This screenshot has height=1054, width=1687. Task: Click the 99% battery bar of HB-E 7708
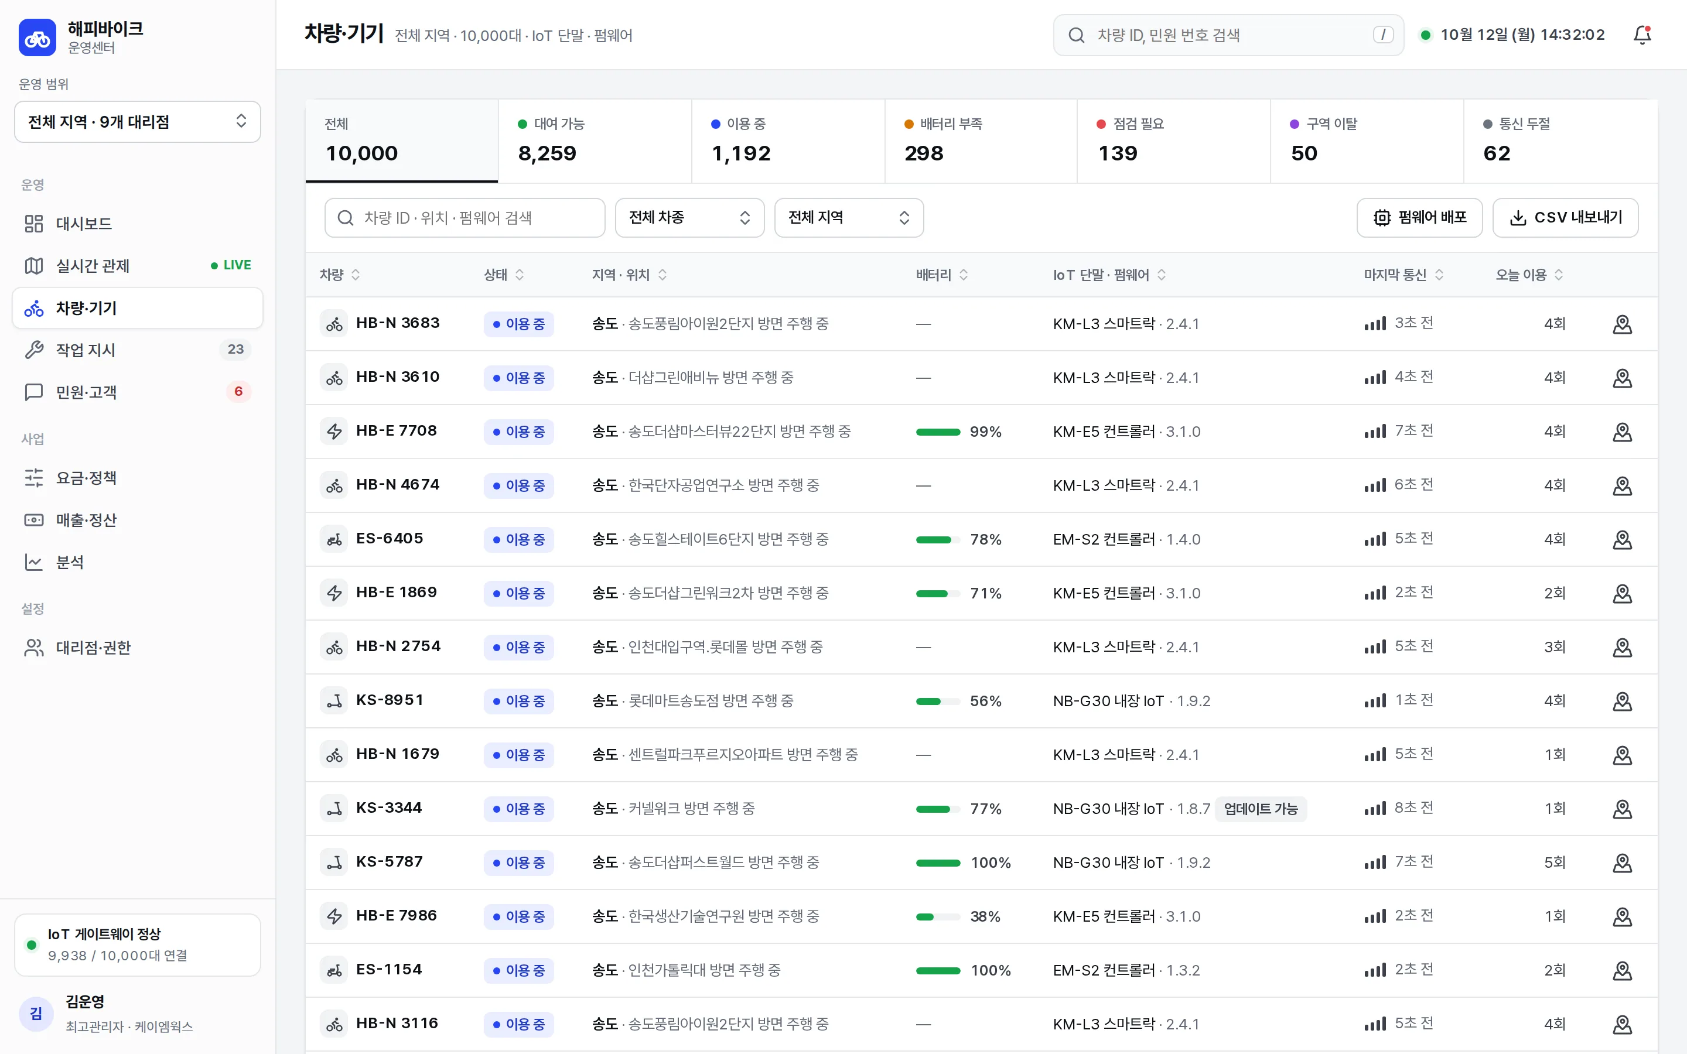coord(938,432)
